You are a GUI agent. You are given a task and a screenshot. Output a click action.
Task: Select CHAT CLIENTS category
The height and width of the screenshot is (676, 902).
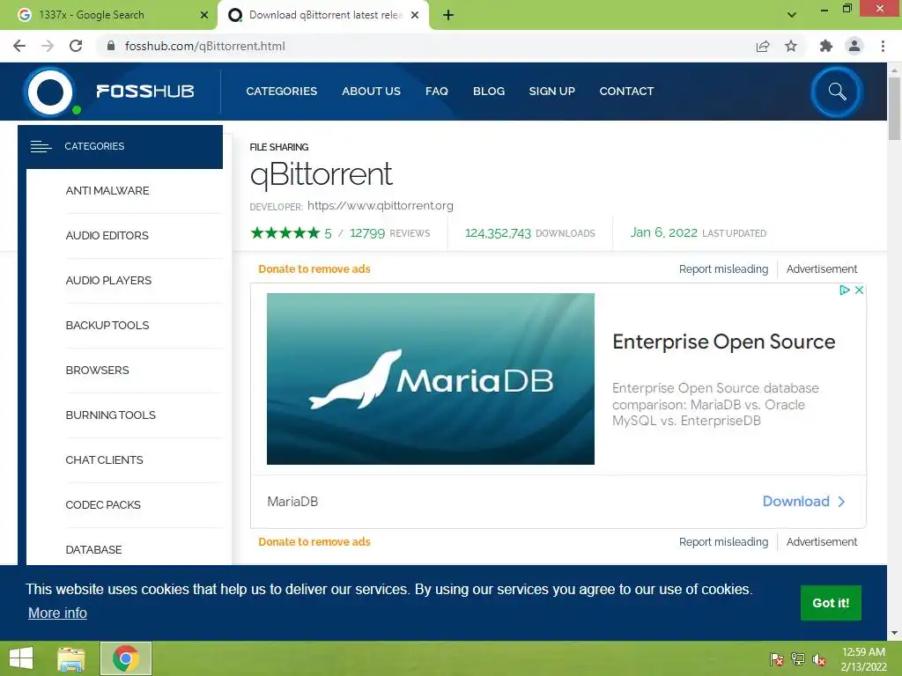click(x=104, y=459)
